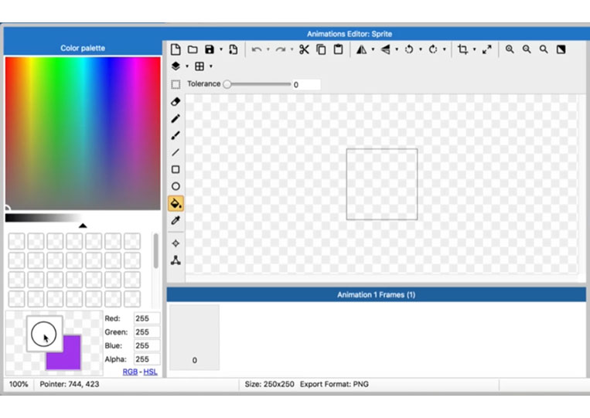Image resolution: width=590 pixels, height=418 pixels.
Task: Click the rotate counter-clockwise icon
Action: point(409,49)
